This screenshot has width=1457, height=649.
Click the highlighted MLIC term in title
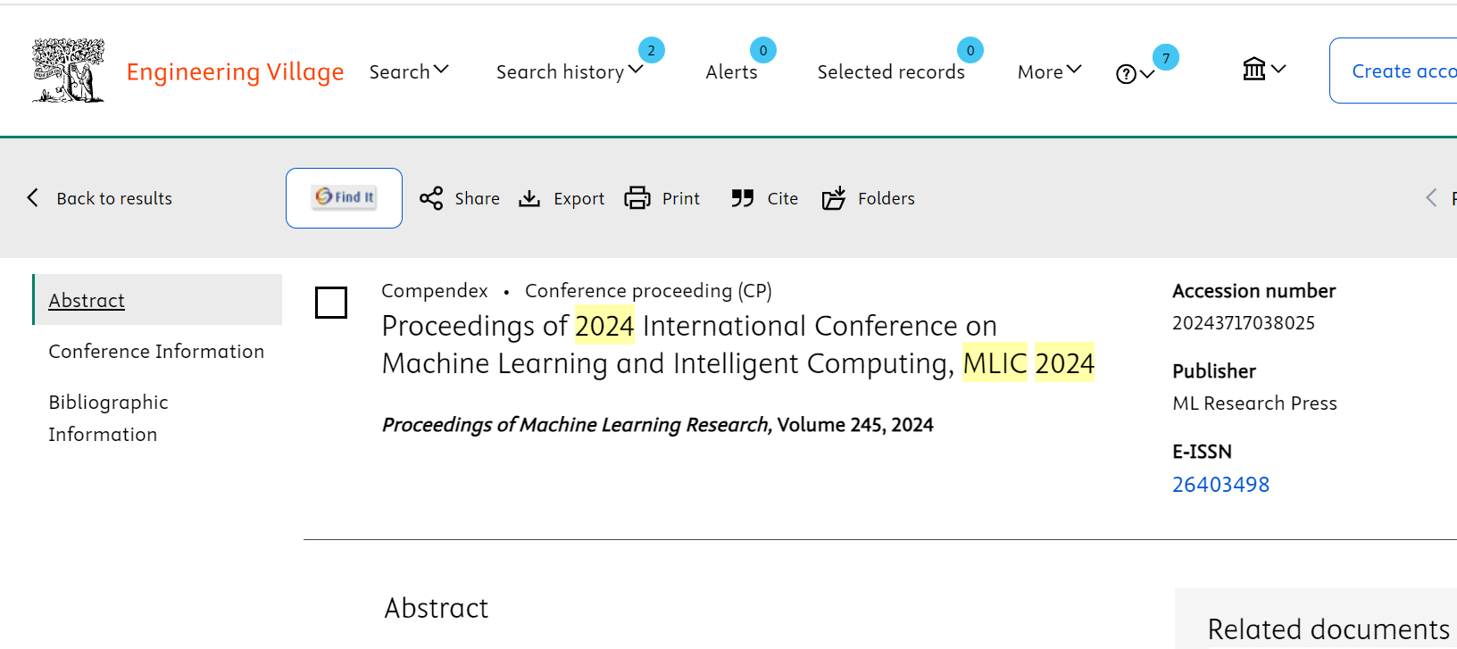[995, 363]
